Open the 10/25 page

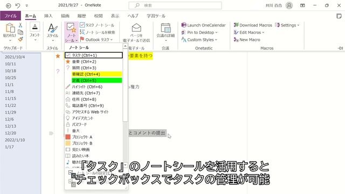(11, 78)
